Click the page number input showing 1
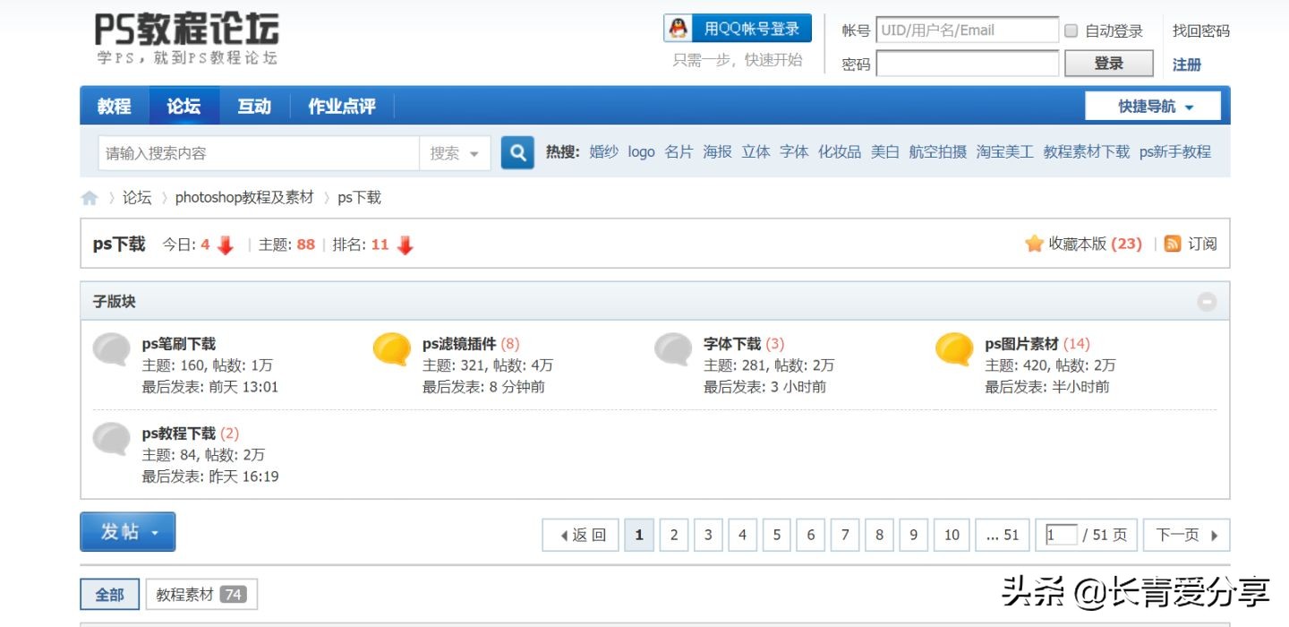 (1060, 534)
